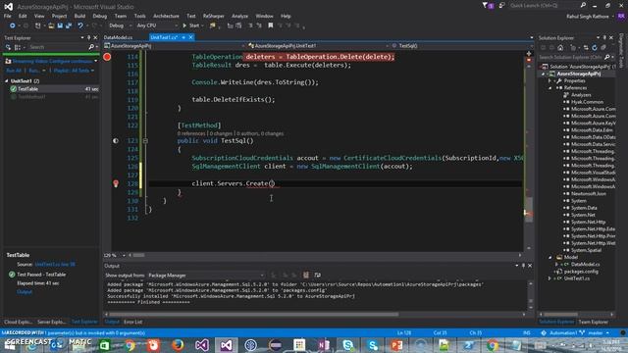Screen dimensions: 628x353
Task: Click the Output panel horizontal scrollbar
Action: pyautogui.click(x=254, y=314)
